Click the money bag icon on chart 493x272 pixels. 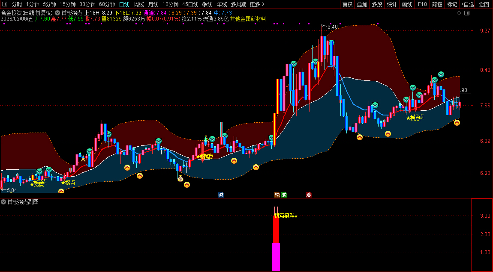coord(180,178)
